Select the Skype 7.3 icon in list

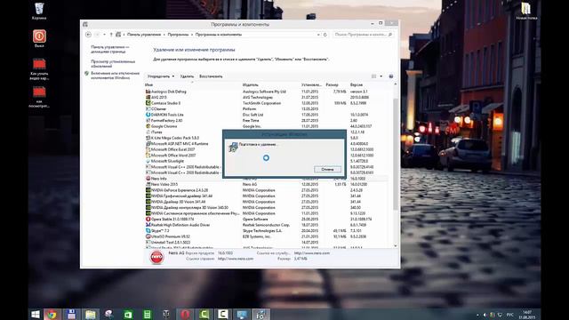coord(148,231)
